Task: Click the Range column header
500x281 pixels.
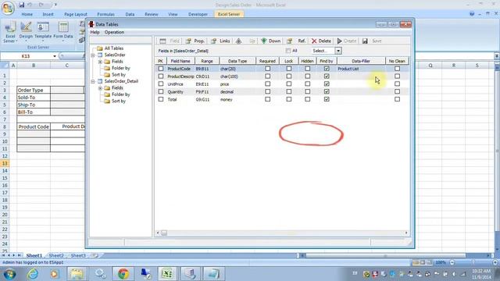Action: pos(207,61)
